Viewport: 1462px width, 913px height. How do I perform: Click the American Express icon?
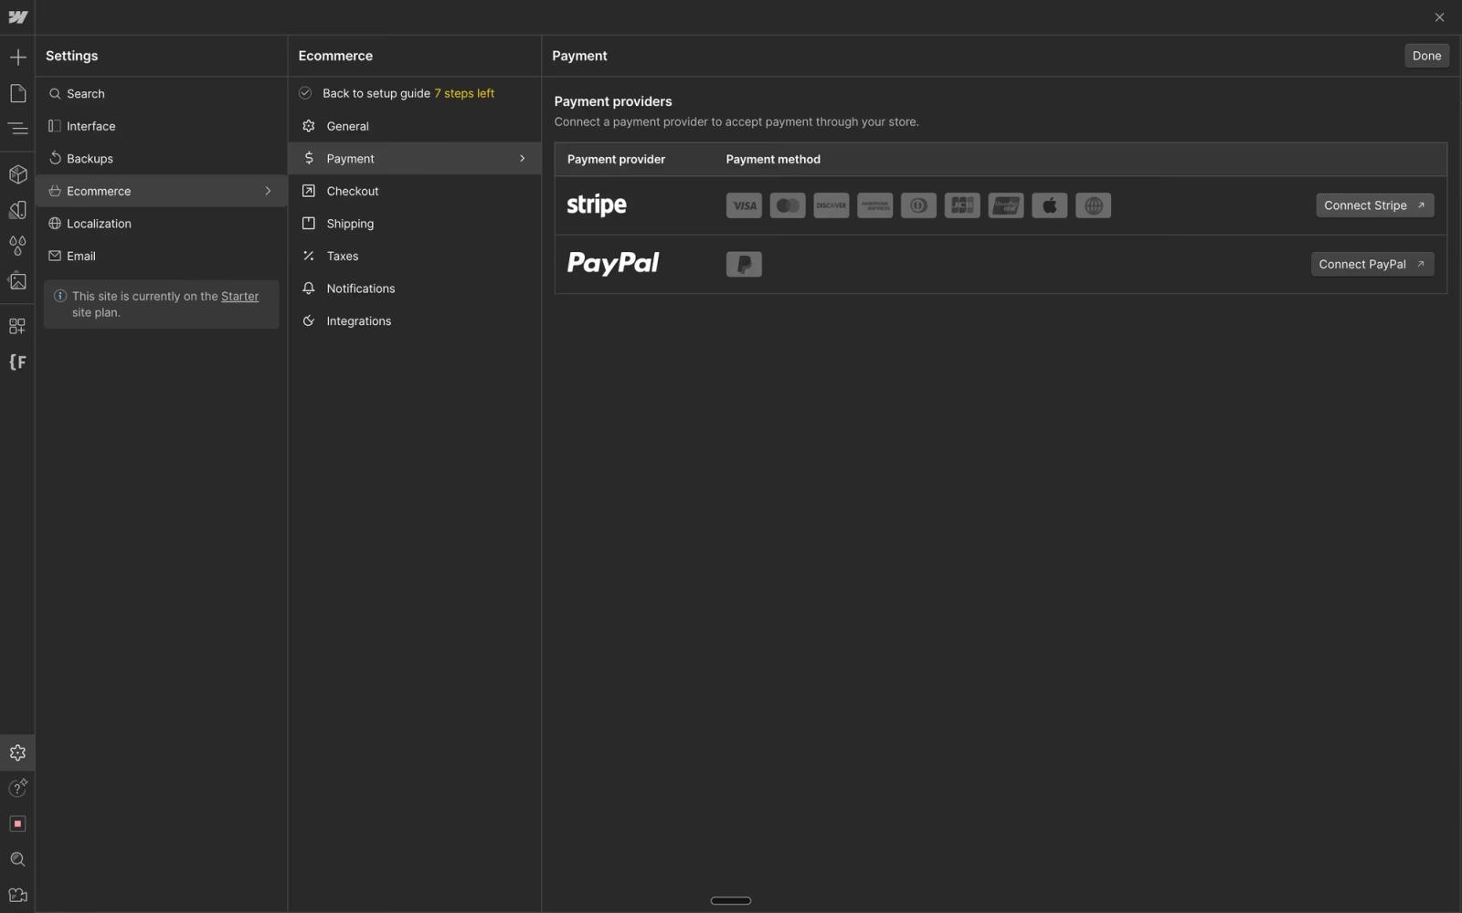(x=875, y=205)
